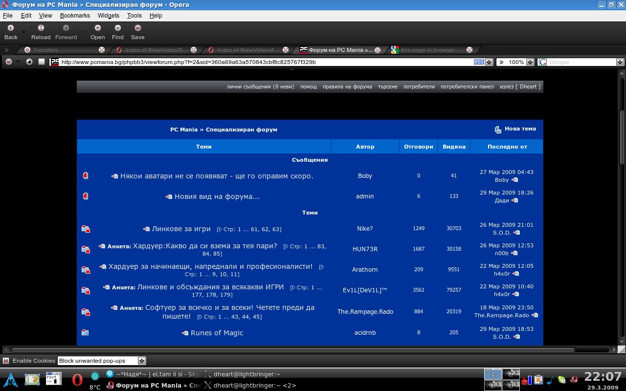Open author profile 'Ev1L[DeV1L]™'
The width and height of the screenshot is (626, 391).
point(365,290)
